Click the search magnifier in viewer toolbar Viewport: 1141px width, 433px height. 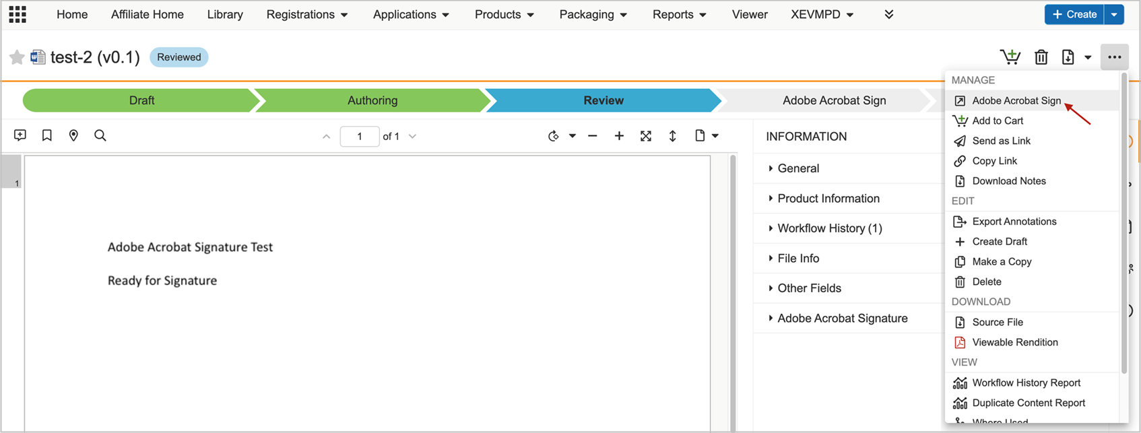[100, 135]
